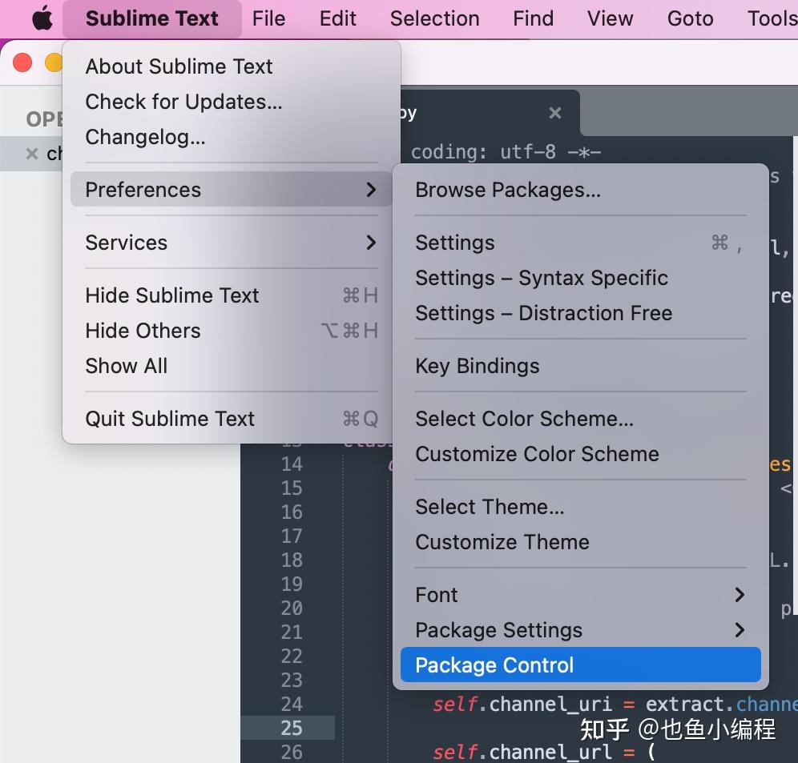Choose Select Color Scheme… option
This screenshot has height=763, width=798.
[524, 419]
